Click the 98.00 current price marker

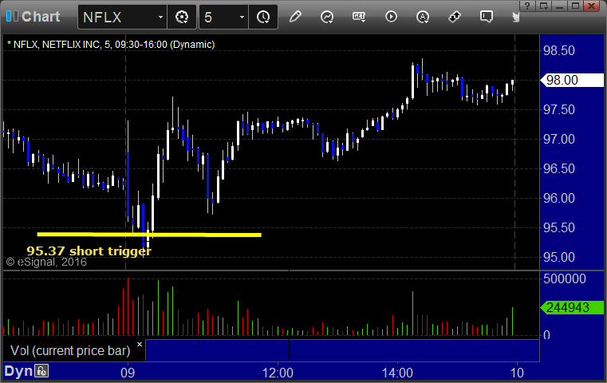(572, 80)
